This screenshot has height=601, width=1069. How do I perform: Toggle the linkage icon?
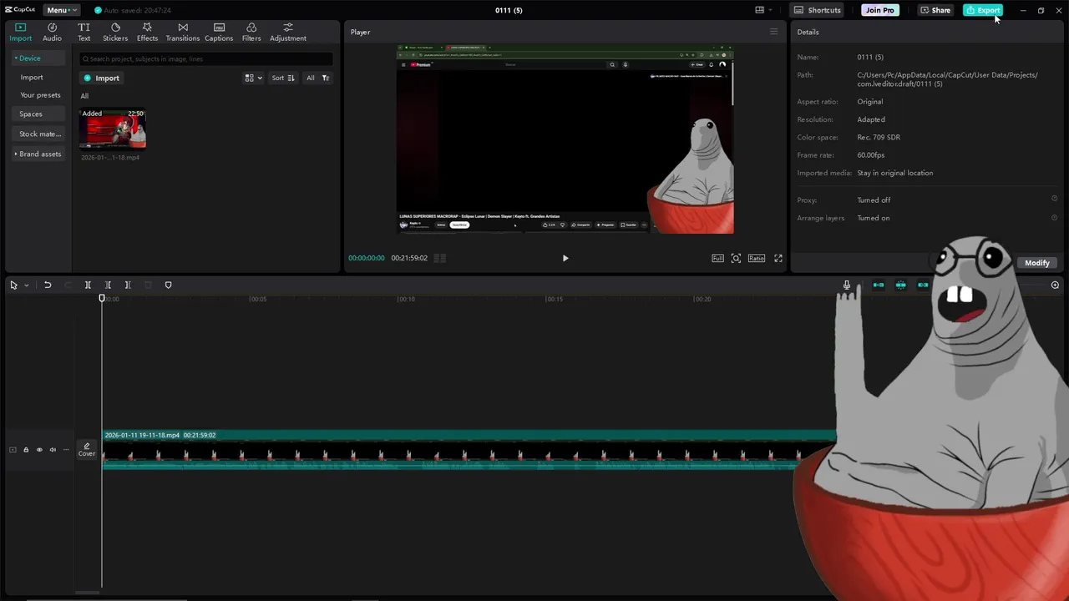pos(923,285)
